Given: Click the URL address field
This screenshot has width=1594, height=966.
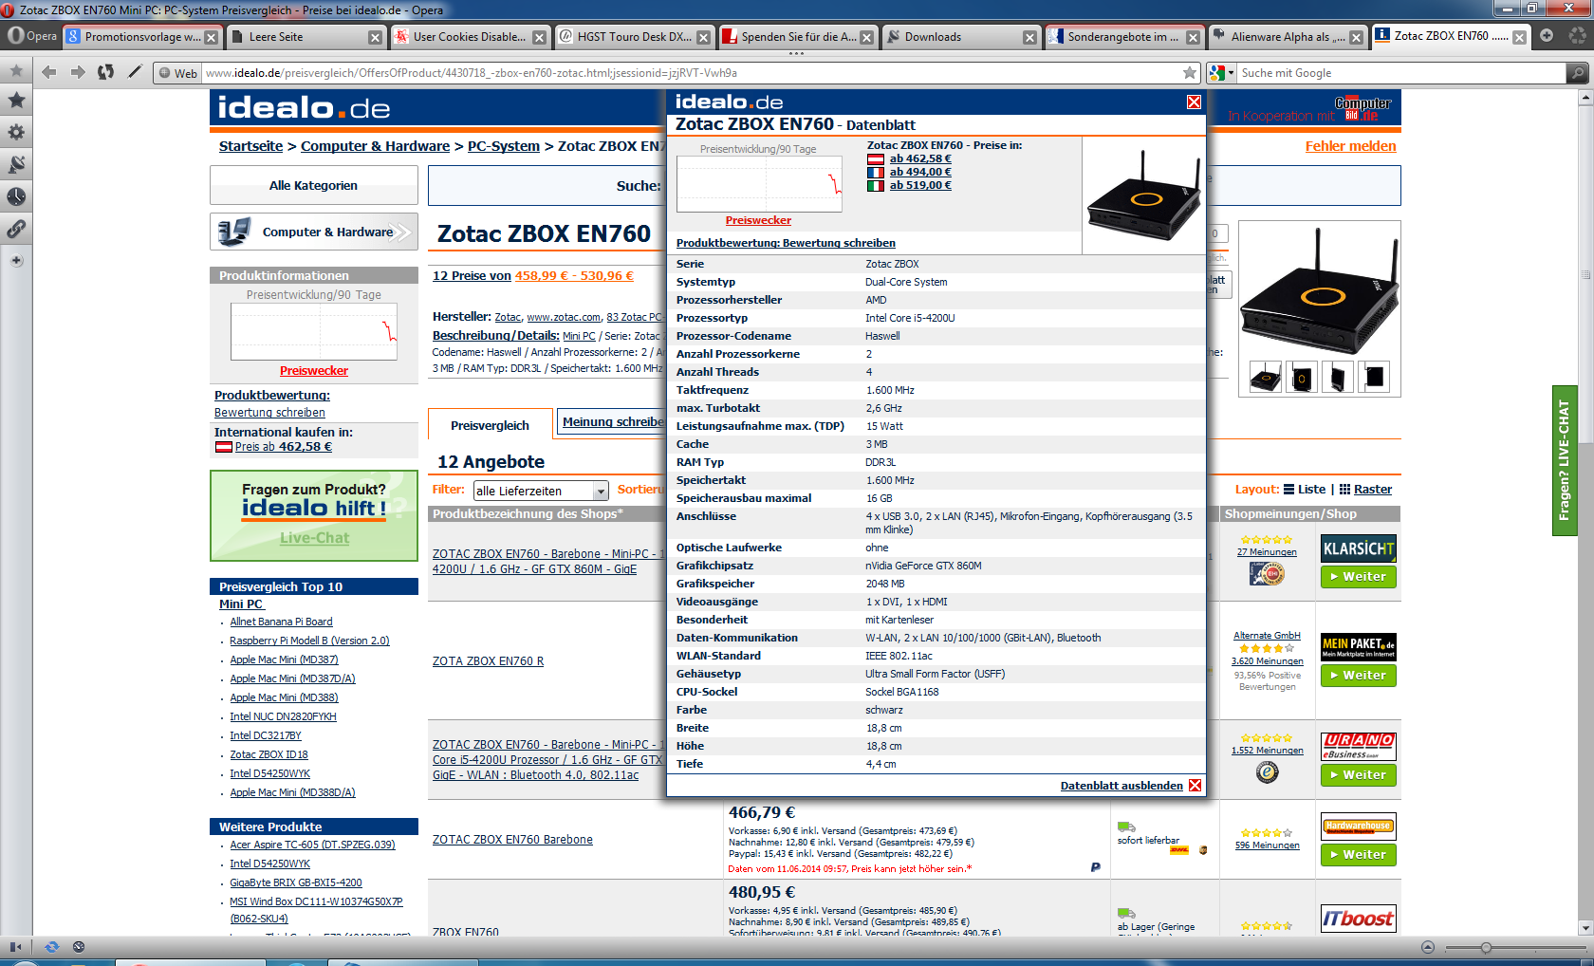Looking at the screenshot, I should (692, 73).
